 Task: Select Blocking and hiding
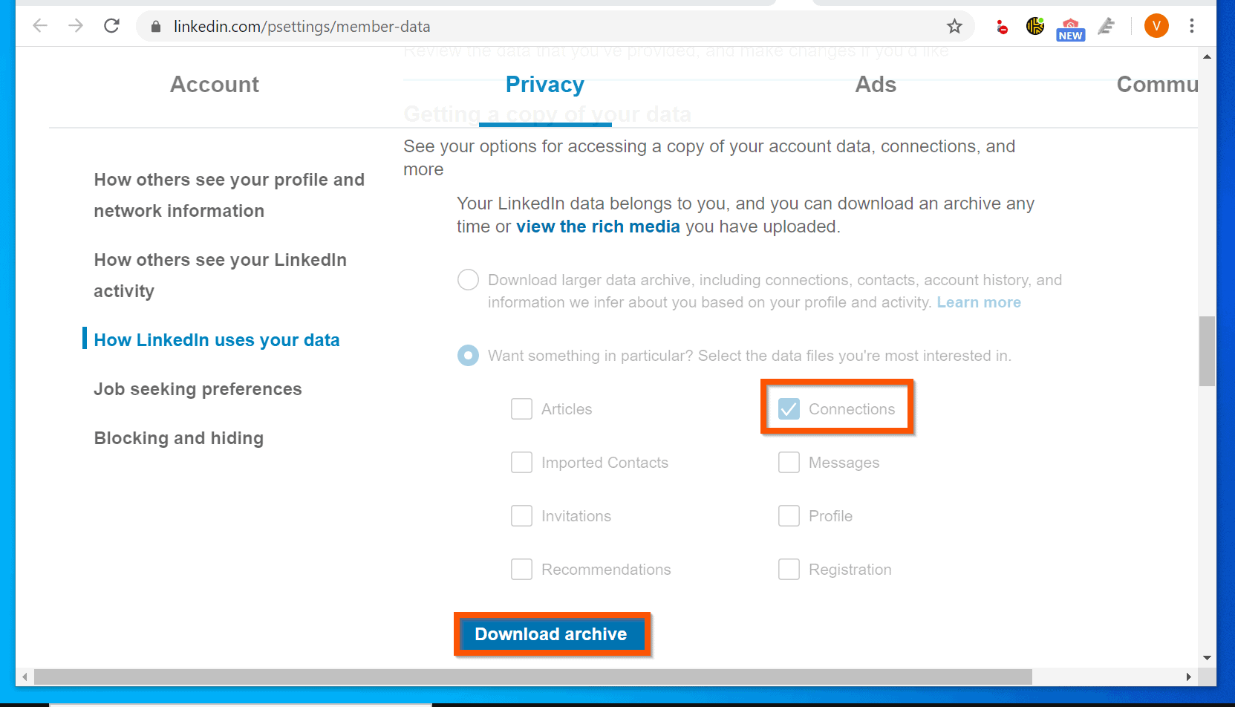[178, 438]
